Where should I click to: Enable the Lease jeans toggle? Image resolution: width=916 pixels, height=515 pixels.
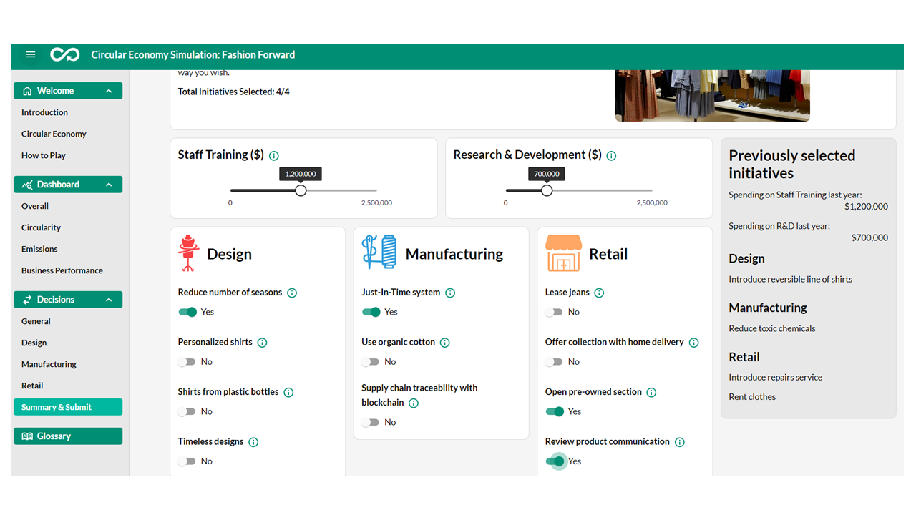(x=555, y=312)
